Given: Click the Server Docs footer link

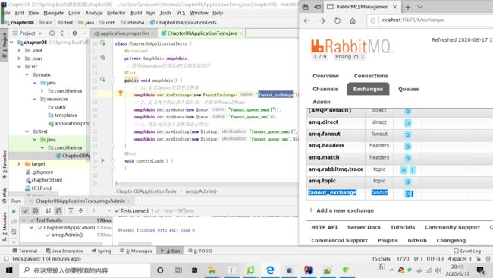Looking at the screenshot, I should tap(364, 227).
